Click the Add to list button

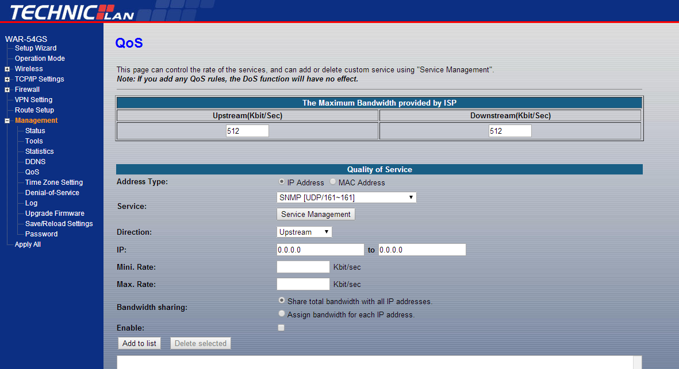pyautogui.click(x=139, y=344)
